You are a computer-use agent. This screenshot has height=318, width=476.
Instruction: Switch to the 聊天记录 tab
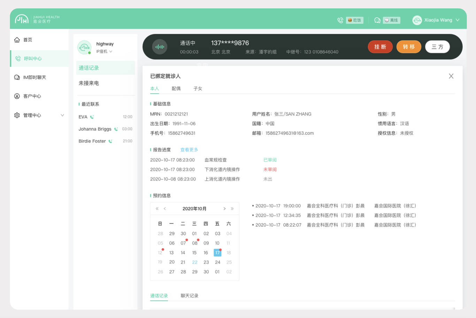point(190,296)
